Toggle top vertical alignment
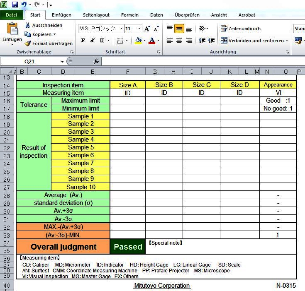 point(170,29)
